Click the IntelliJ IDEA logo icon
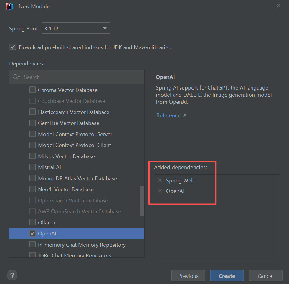289x284 pixels. click(9, 6)
